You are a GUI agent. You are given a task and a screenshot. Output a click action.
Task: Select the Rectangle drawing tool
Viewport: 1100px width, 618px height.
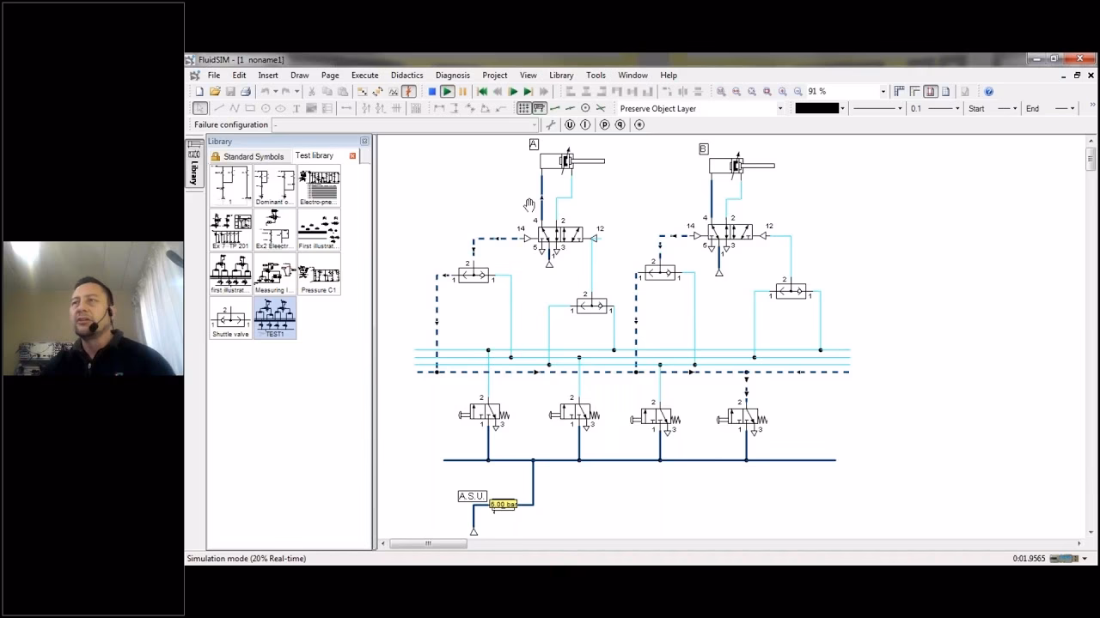(252, 108)
